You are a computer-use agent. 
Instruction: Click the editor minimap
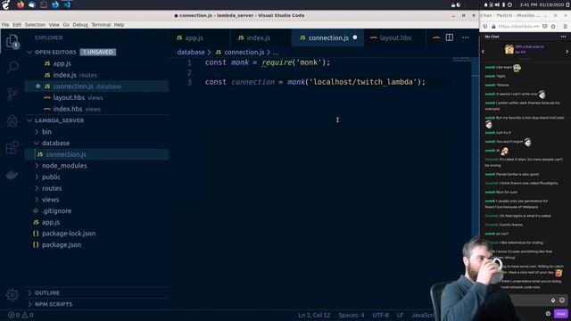coord(462,60)
